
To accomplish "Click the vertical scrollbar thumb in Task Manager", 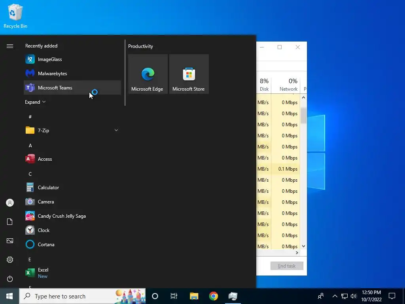I will point(303,116).
